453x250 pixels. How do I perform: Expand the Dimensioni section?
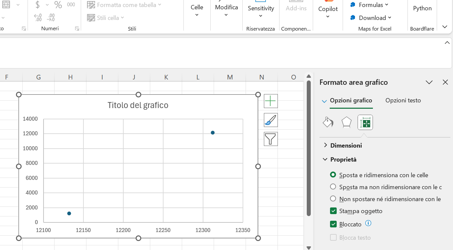(342, 145)
